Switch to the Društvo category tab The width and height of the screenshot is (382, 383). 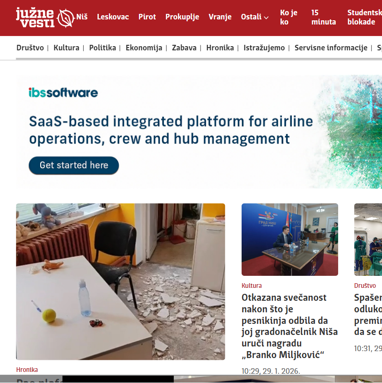pyautogui.click(x=30, y=48)
